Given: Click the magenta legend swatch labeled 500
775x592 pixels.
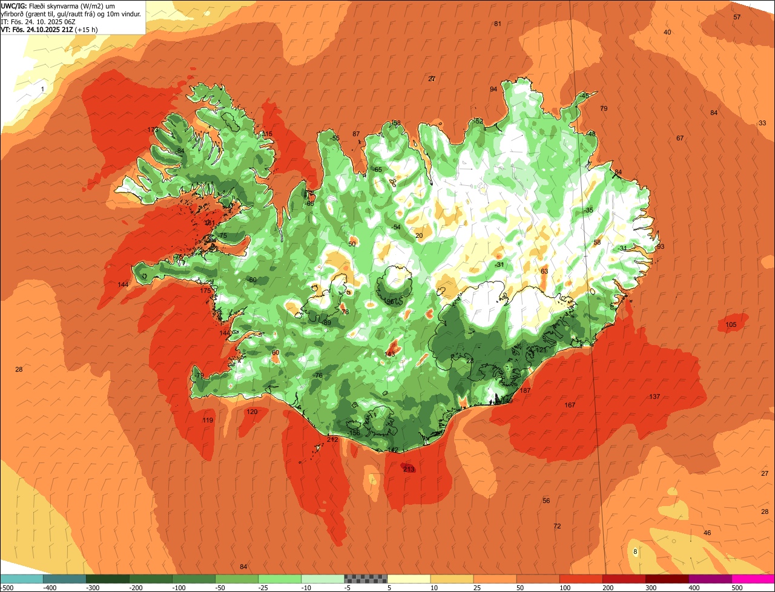Looking at the screenshot, I should pyautogui.click(x=753, y=579).
